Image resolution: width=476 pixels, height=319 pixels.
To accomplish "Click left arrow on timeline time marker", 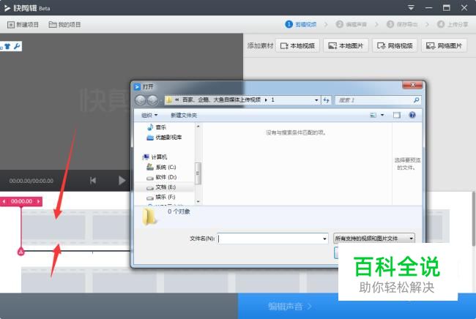I will (x=4, y=201).
